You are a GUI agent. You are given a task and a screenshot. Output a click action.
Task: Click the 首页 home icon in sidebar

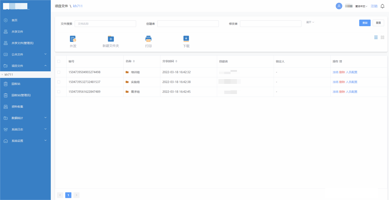point(5,20)
